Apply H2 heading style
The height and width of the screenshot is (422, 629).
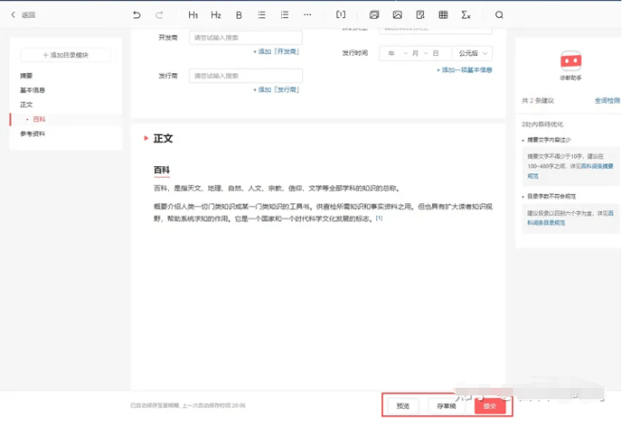tap(216, 15)
